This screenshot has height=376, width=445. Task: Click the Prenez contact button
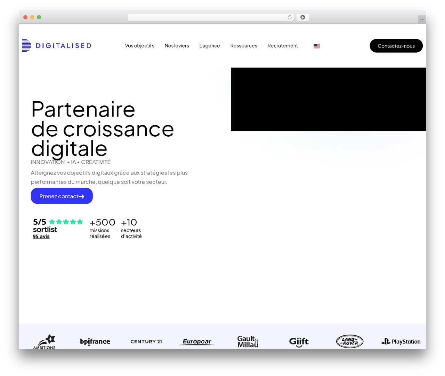(x=62, y=196)
